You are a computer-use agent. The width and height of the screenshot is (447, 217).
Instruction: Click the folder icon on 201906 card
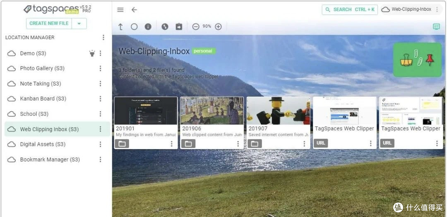(x=188, y=143)
